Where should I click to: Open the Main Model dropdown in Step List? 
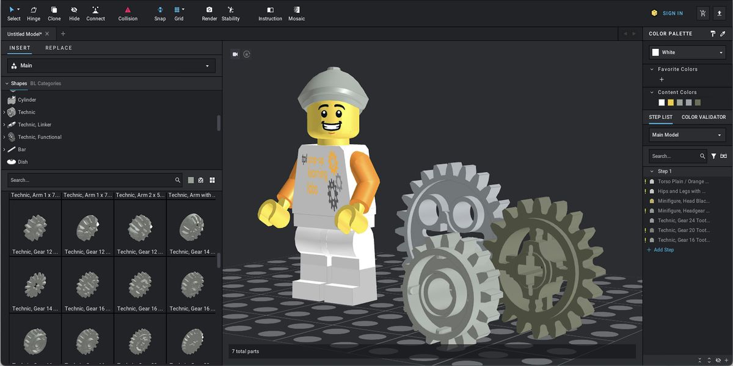(x=686, y=134)
